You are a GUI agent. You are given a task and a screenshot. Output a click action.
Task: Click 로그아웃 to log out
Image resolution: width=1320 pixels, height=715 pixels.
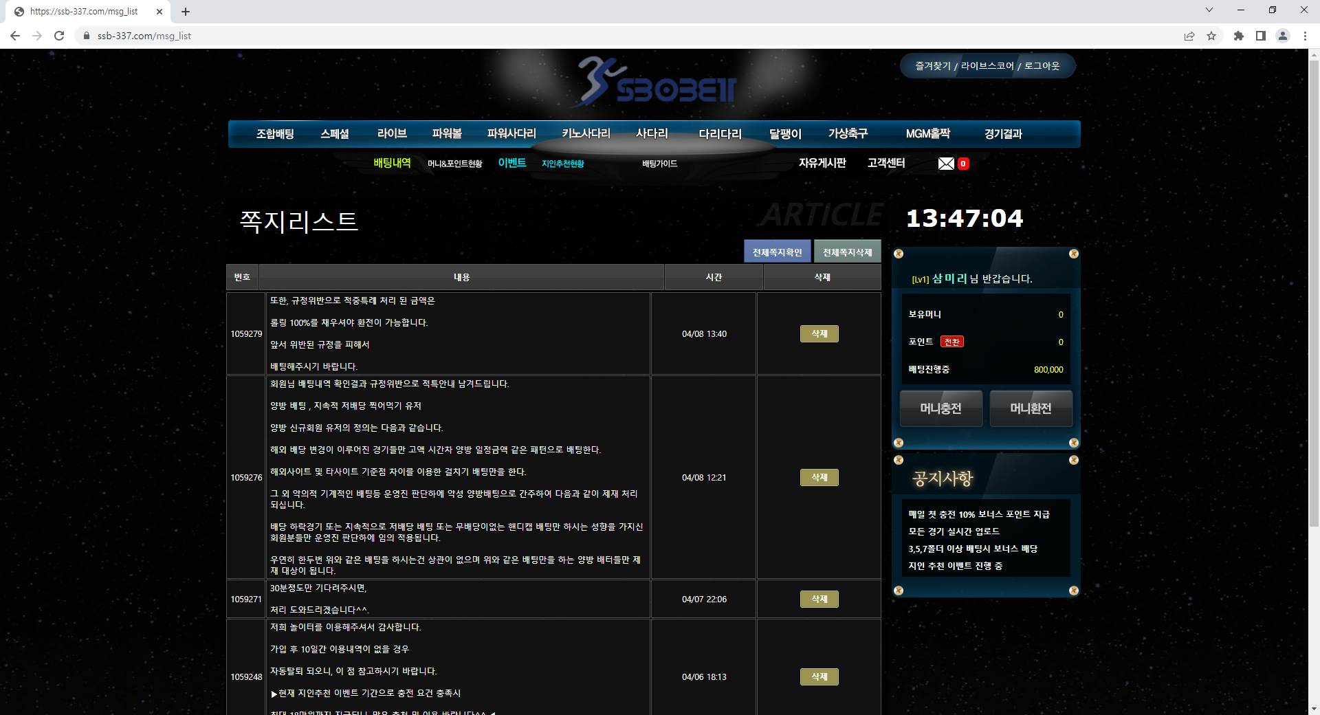pyautogui.click(x=1042, y=66)
